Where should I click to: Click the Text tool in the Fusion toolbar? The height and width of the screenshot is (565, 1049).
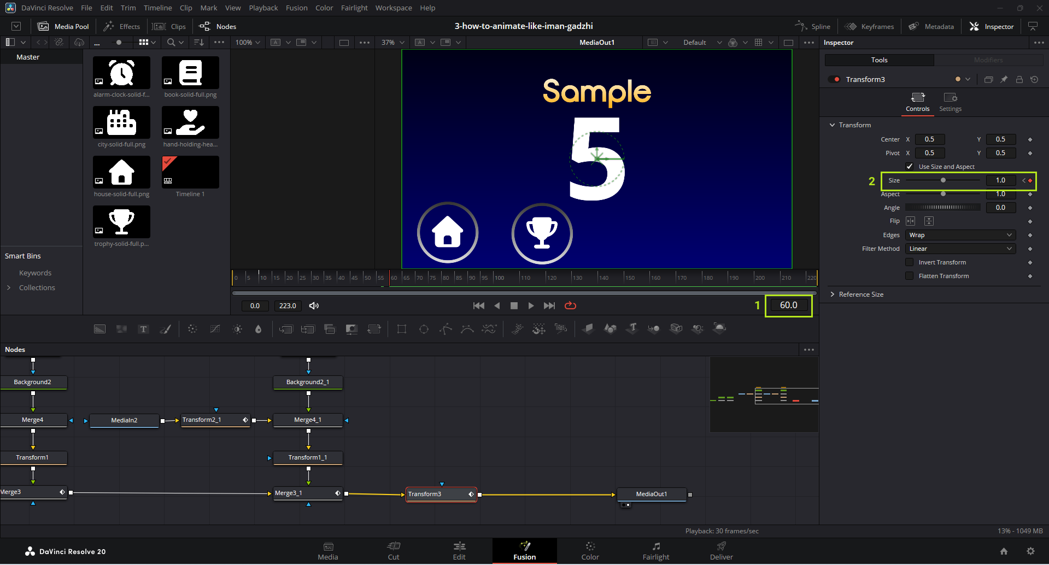pyautogui.click(x=143, y=329)
